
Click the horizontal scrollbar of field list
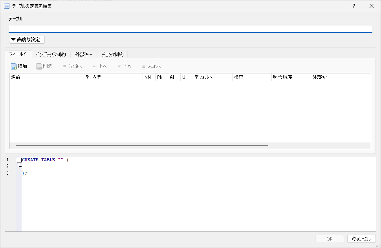pyautogui.click(x=141, y=146)
